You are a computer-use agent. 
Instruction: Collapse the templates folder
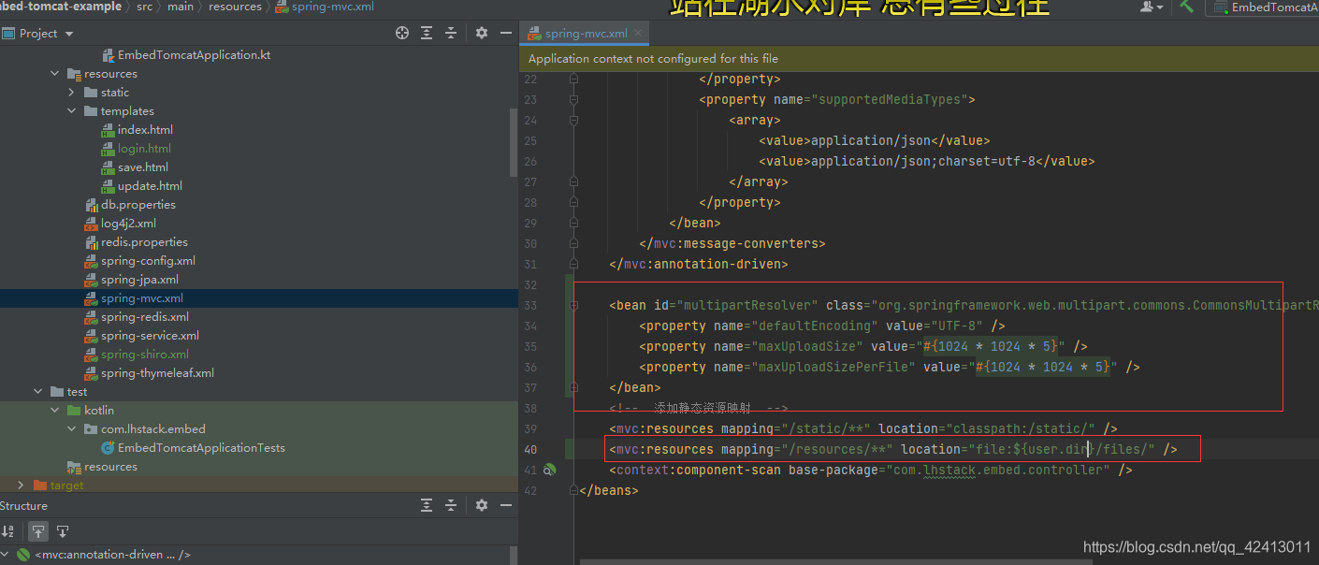72,111
